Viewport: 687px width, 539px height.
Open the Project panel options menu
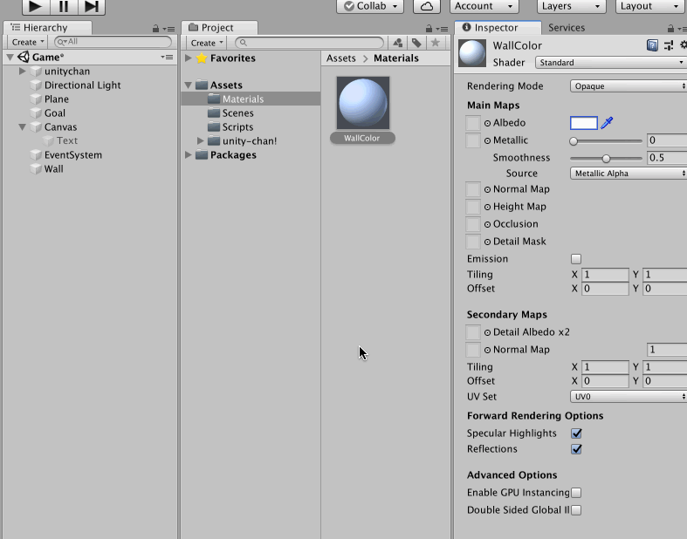[442, 30]
